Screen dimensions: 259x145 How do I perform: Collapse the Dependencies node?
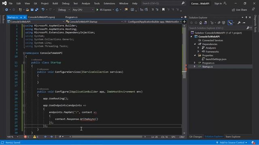tap(195, 44)
